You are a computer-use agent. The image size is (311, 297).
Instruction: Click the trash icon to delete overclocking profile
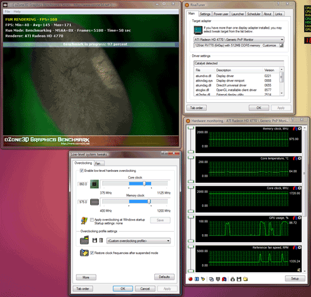pyautogui.click(x=101, y=240)
